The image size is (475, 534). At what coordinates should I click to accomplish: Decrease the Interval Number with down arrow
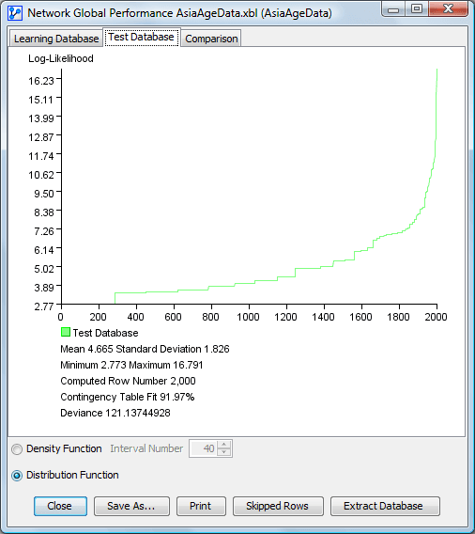[223, 452]
